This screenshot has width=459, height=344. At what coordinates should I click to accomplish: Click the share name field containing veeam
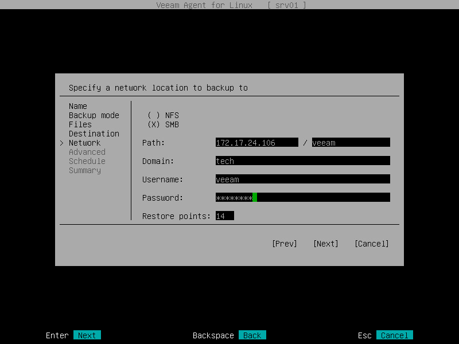click(351, 142)
